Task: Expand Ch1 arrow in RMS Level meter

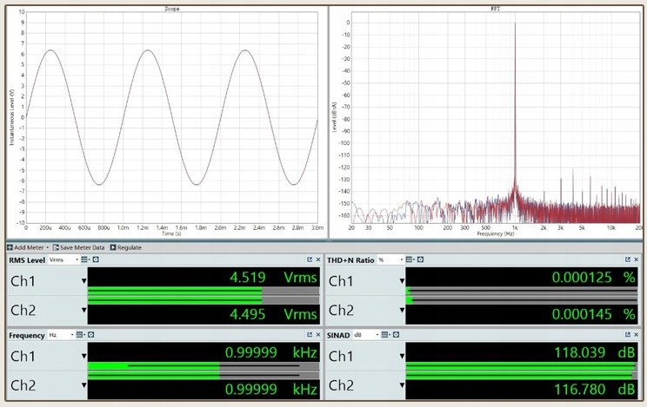Action: 84,281
